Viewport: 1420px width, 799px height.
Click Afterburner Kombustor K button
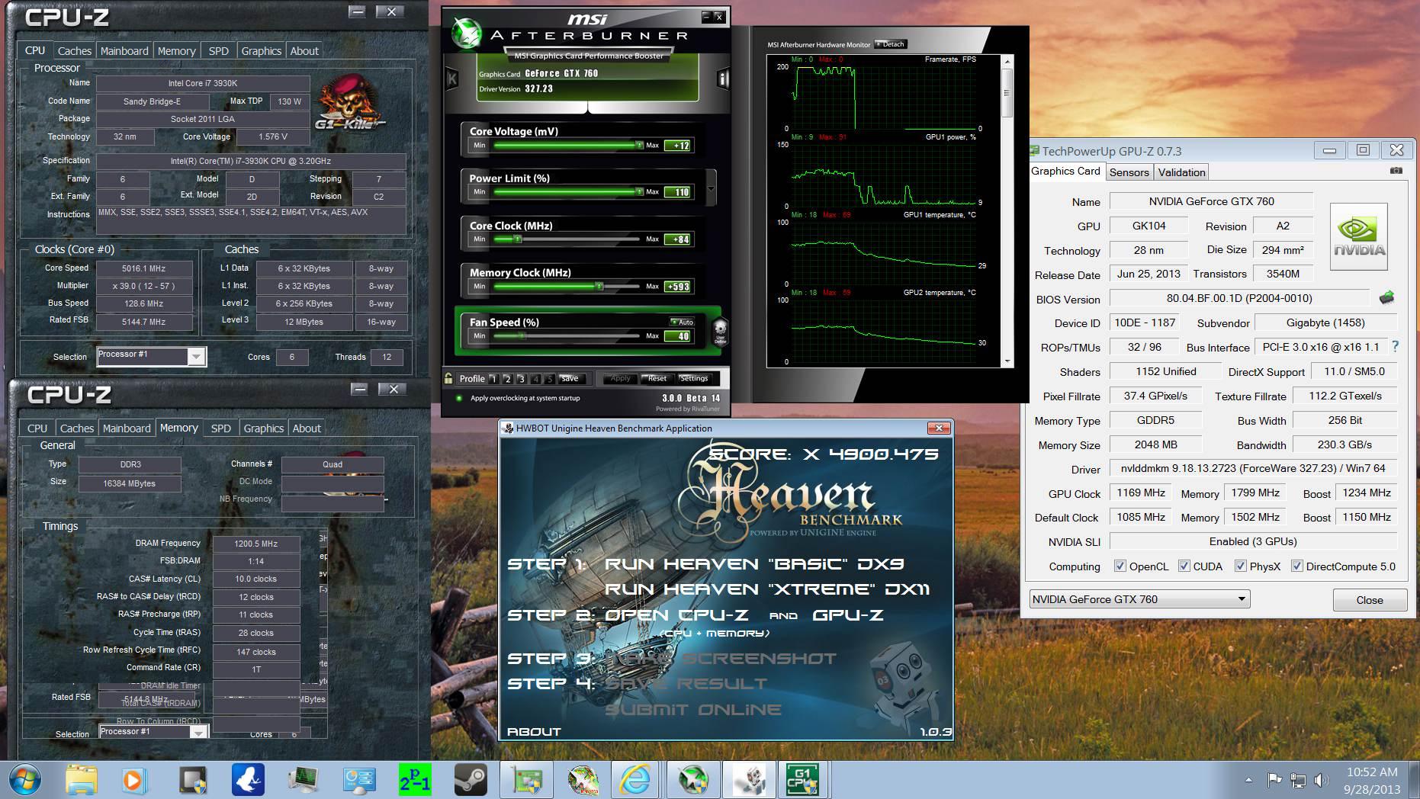click(452, 79)
